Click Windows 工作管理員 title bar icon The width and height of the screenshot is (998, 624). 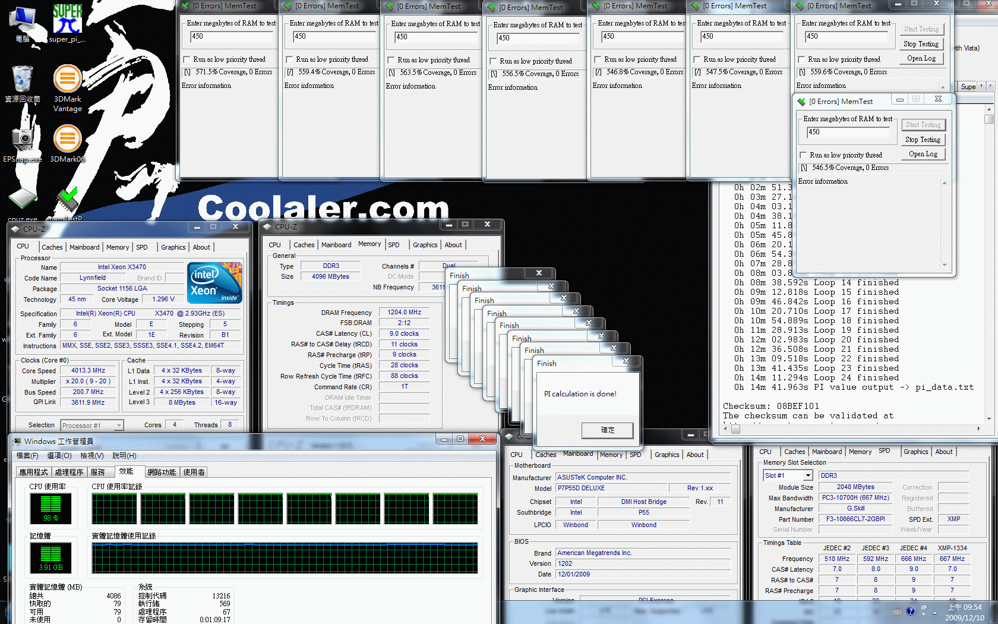pos(16,441)
